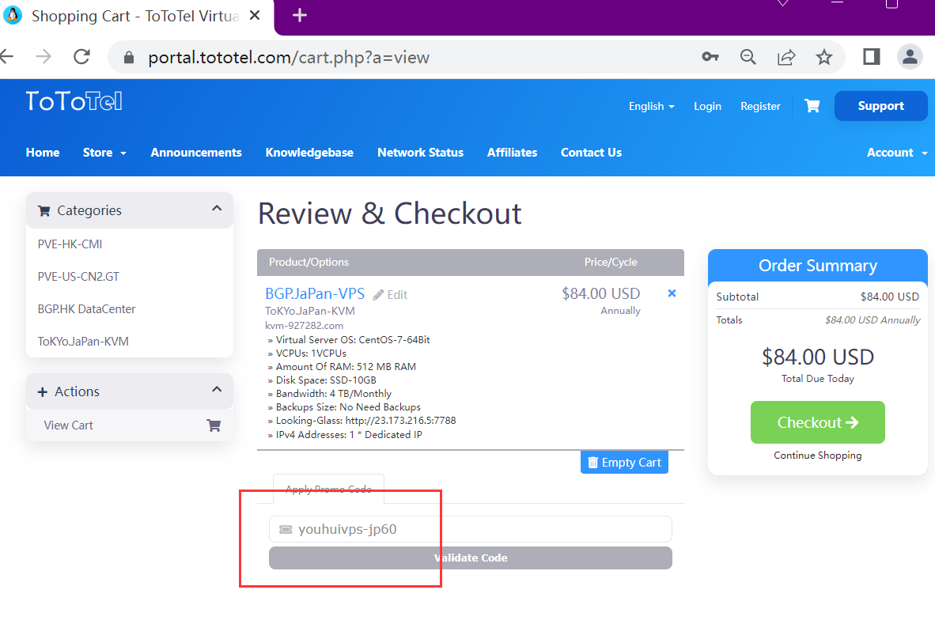Click the browser address bar URL

(289, 57)
